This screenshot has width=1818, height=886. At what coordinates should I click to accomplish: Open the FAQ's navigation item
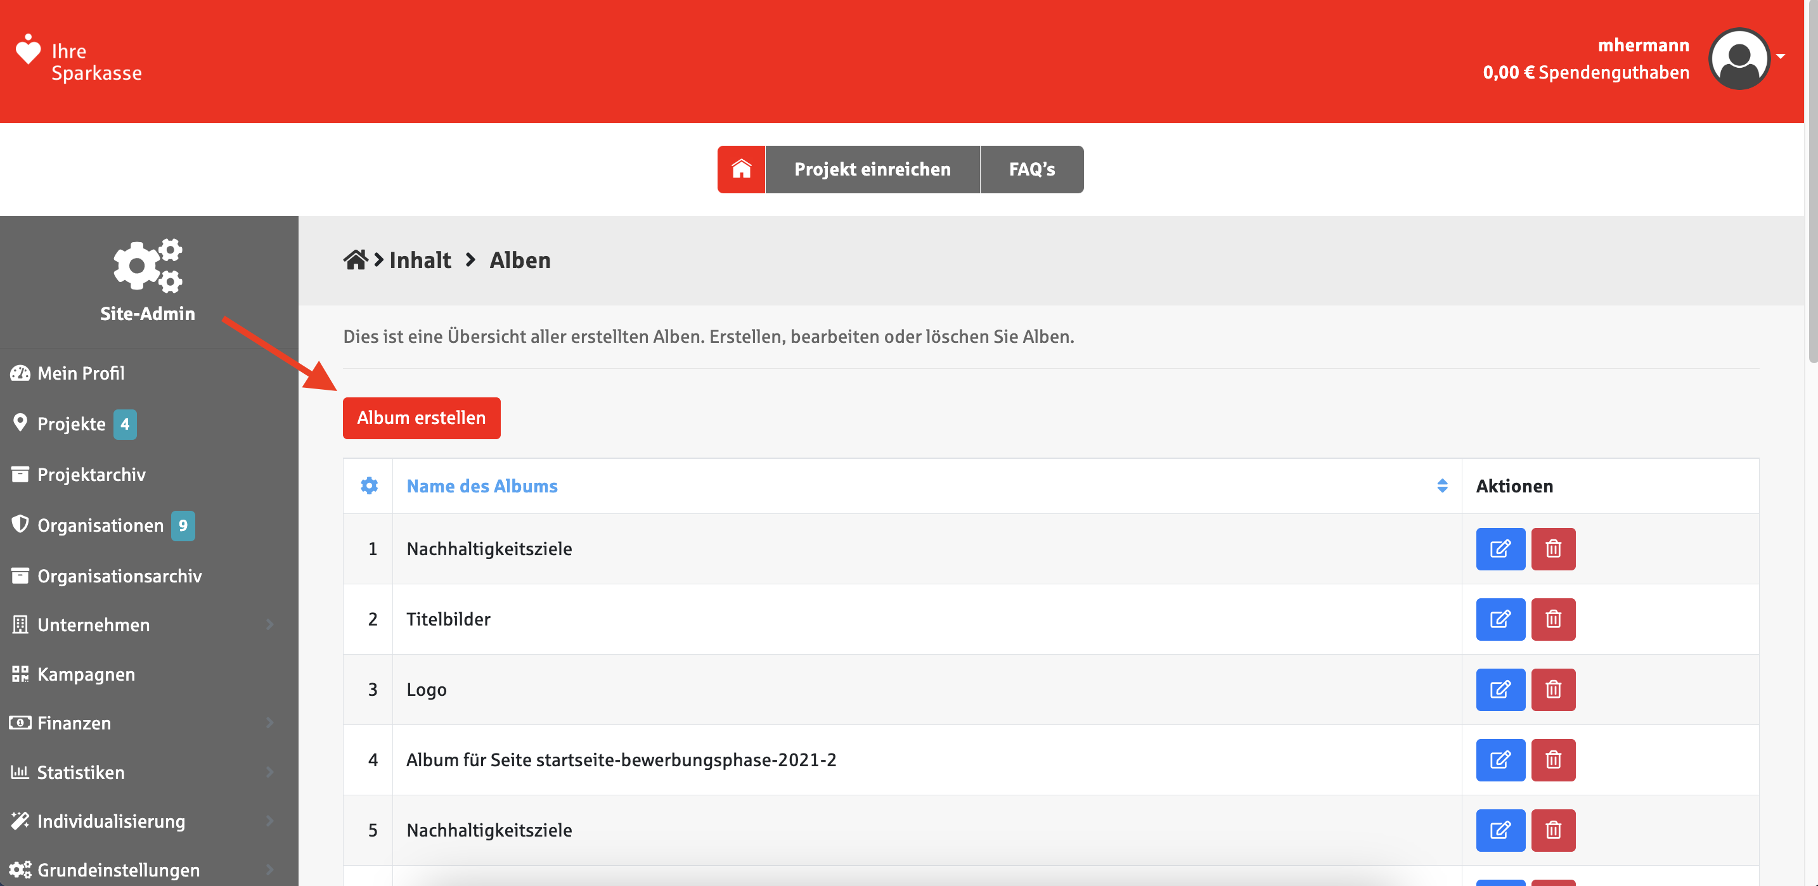click(1031, 169)
